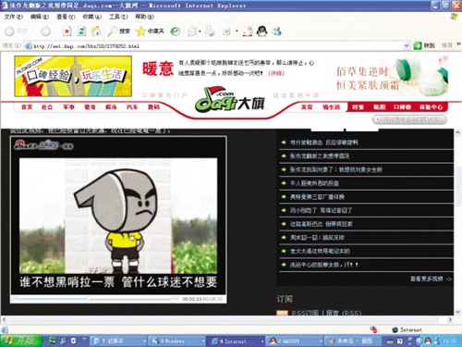Select 张作龙找到对象了 video link in list

(335, 169)
